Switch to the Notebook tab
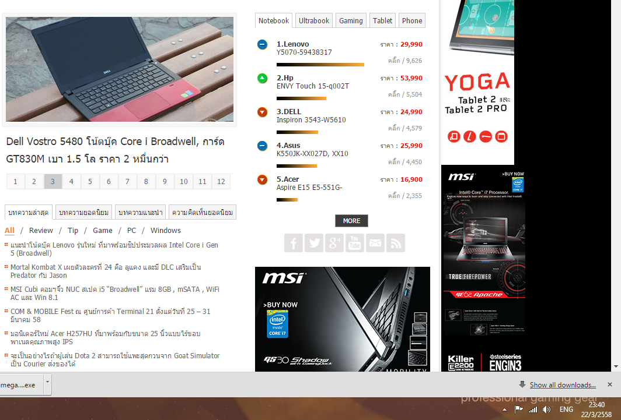Screen dimensions: 621x420 point(274,20)
